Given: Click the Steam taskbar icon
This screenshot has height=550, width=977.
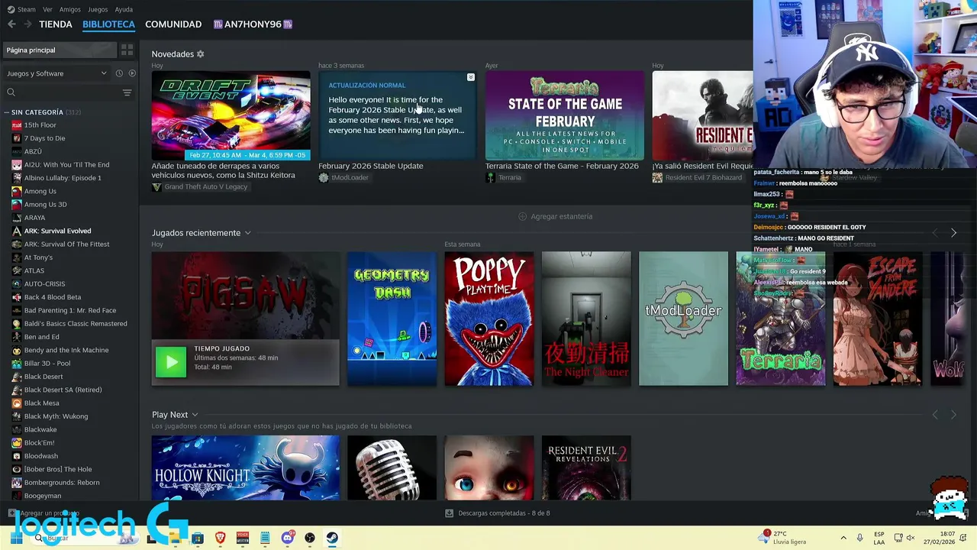Looking at the screenshot, I should (x=332, y=538).
